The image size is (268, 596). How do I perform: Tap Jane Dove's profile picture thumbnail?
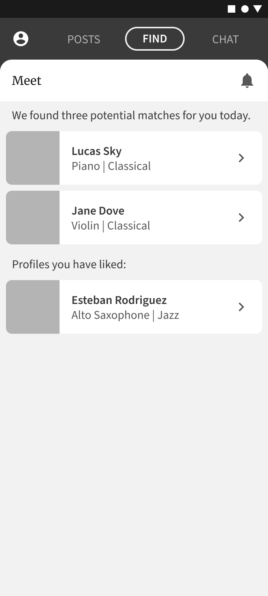click(33, 218)
